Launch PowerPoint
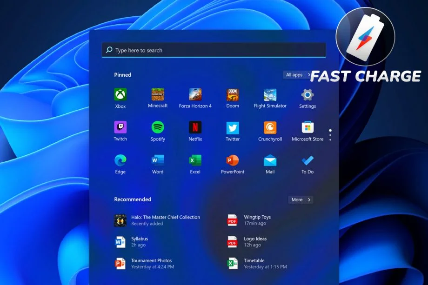This screenshot has width=428, height=285. tap(233, 160)
